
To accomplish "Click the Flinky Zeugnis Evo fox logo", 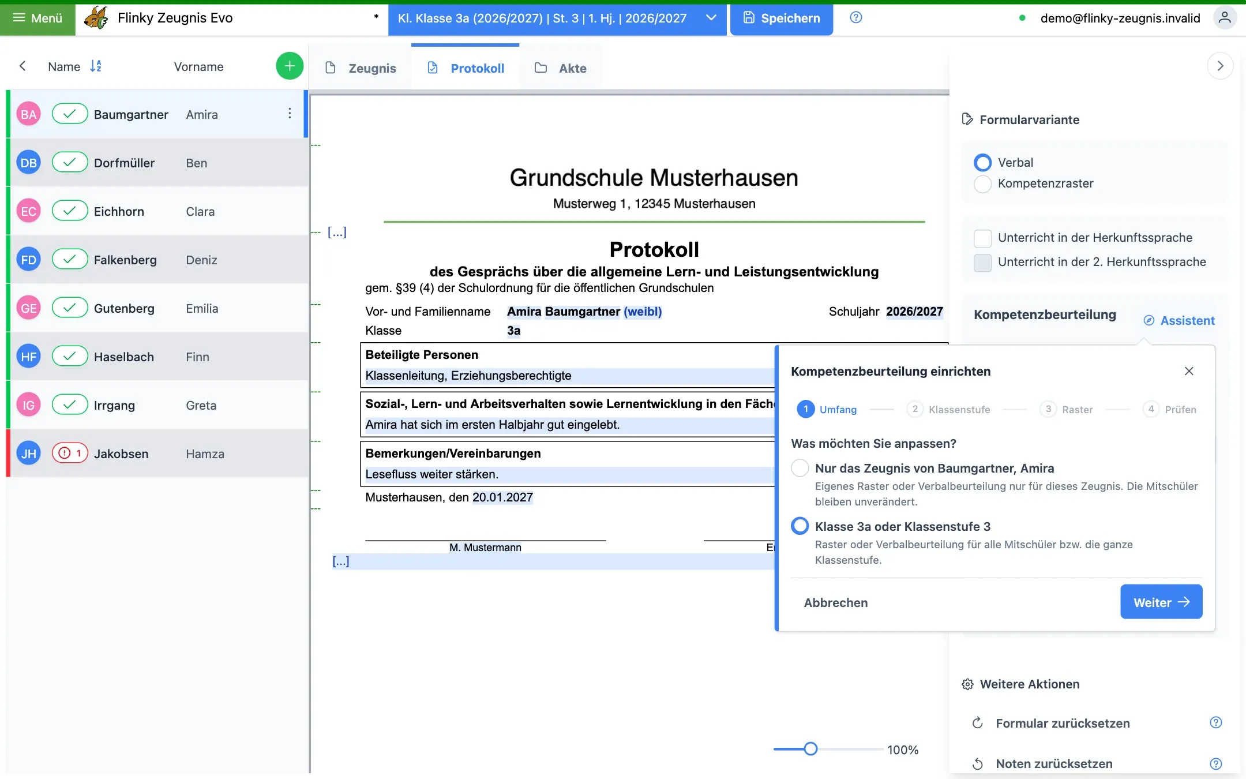I will (96, 18).
